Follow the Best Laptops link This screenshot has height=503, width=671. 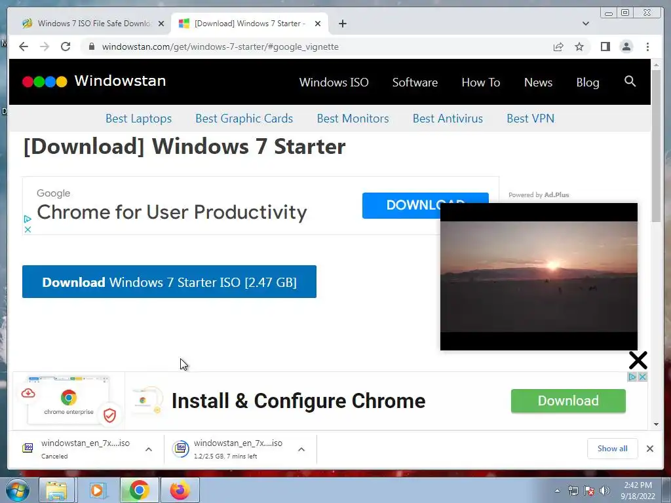point(139,119)
